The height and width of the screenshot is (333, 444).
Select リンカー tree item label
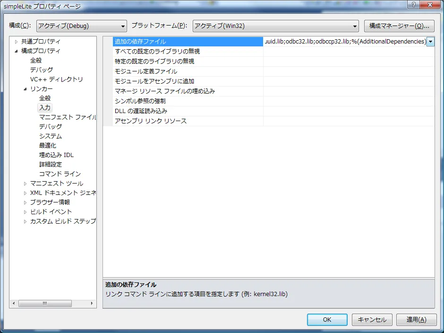pos(42,89)
